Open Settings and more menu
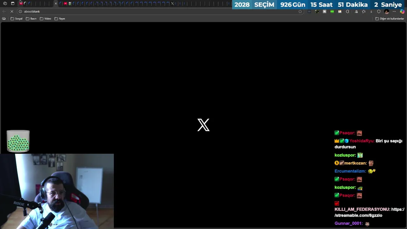Viewport: 407px width, 229px height. (x=394, y=11)
